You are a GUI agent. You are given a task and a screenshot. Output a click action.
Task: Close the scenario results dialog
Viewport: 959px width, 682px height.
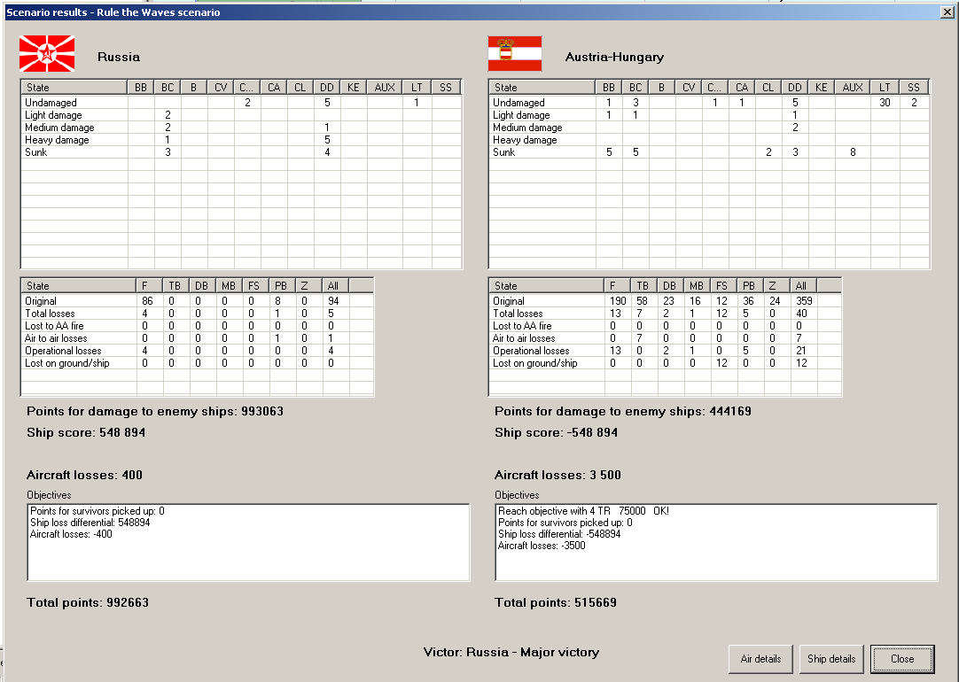902,659
